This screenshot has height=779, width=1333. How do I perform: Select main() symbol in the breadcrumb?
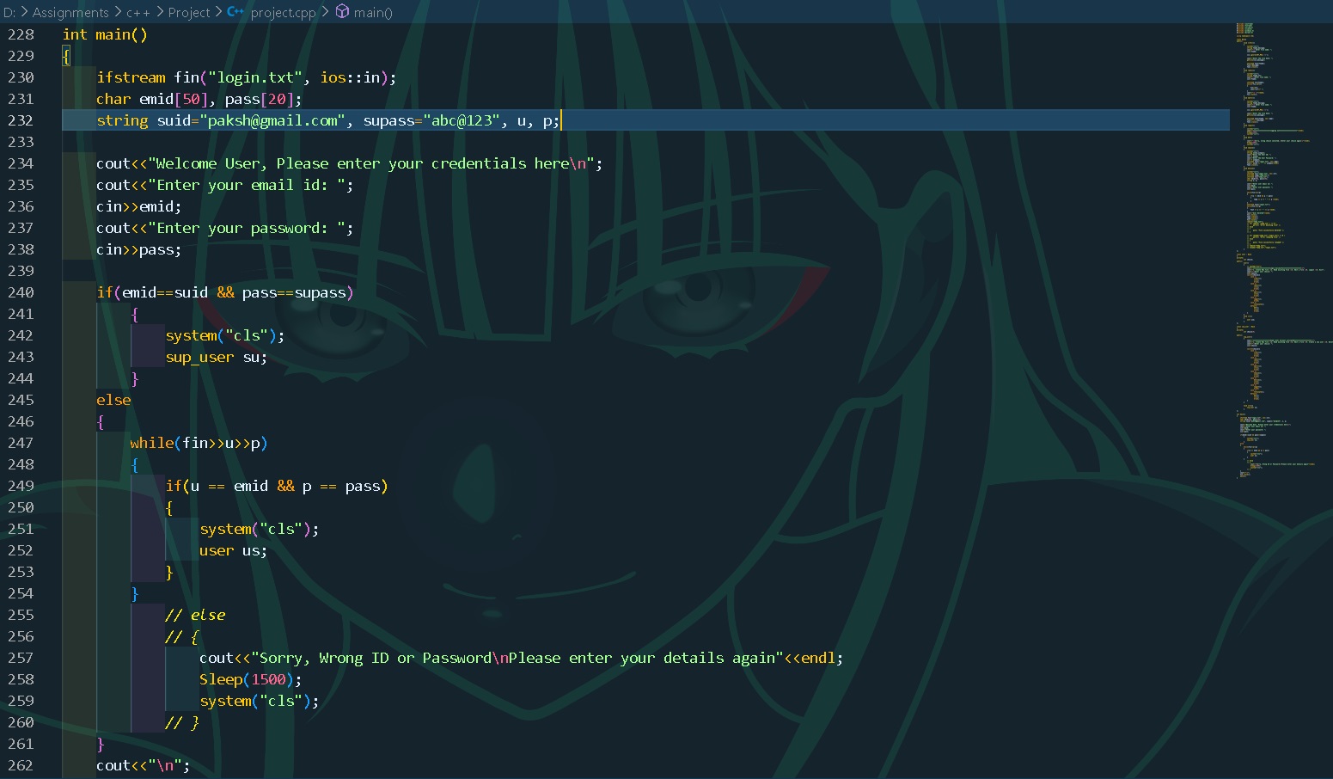(x=372, y=12)
